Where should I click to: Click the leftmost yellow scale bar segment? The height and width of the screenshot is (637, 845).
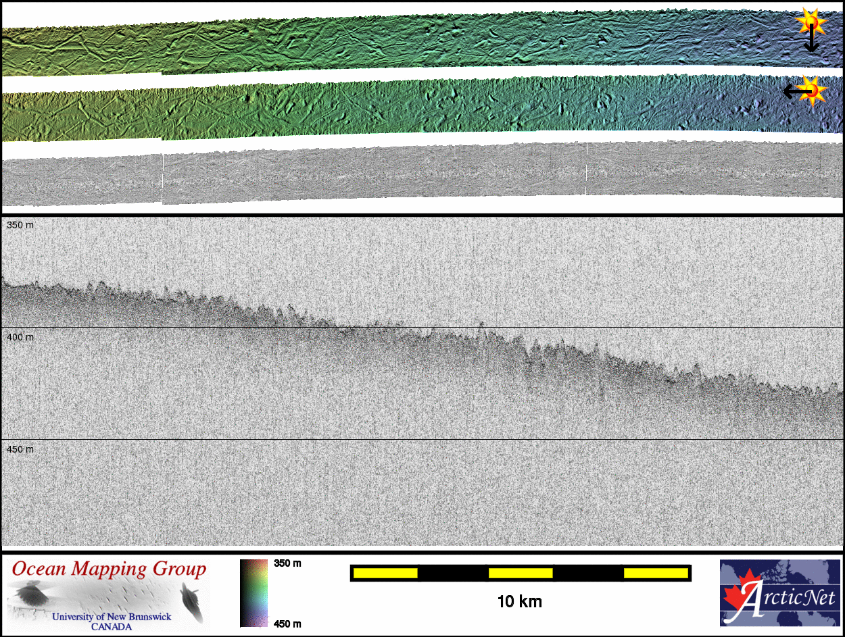pyautogui.click(x=385, y=574)
